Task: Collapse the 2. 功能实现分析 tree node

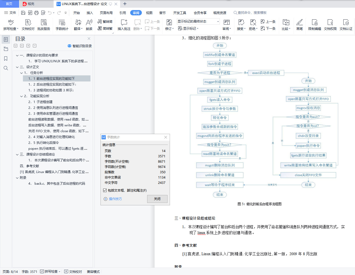Action: click(21, 96)
